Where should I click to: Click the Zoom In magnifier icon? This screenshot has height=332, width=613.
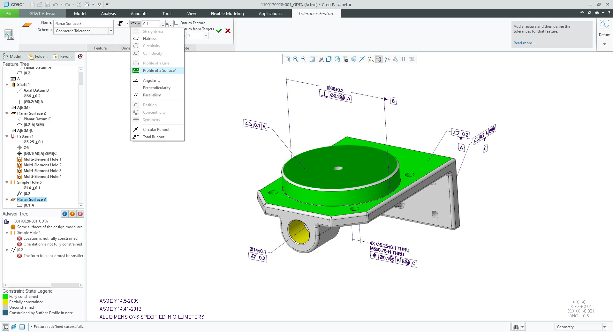296,59
